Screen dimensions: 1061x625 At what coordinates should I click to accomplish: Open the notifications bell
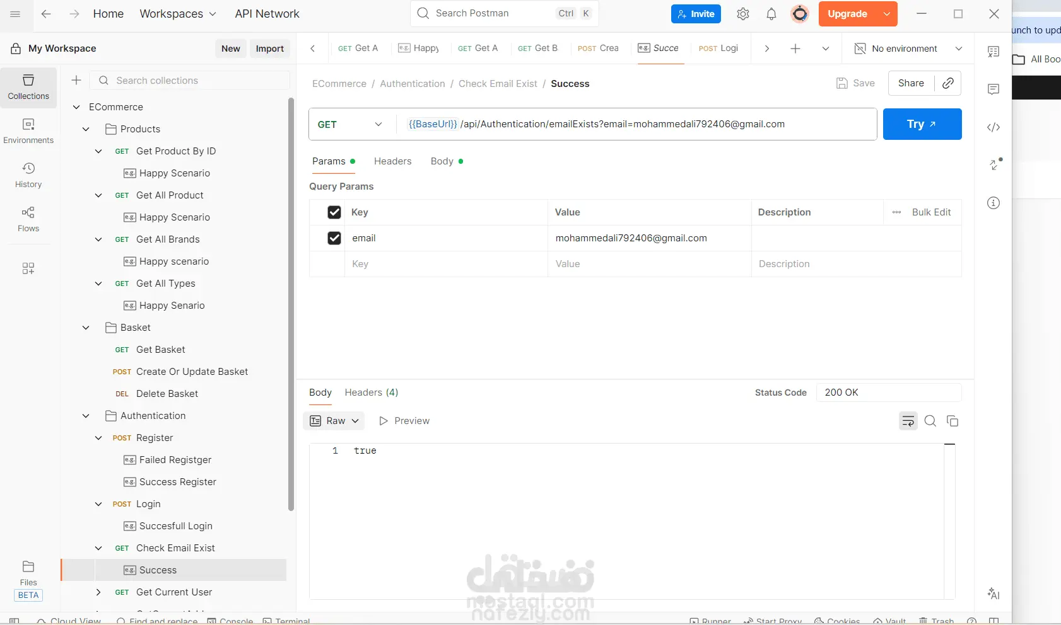click(x=771, y=14)
